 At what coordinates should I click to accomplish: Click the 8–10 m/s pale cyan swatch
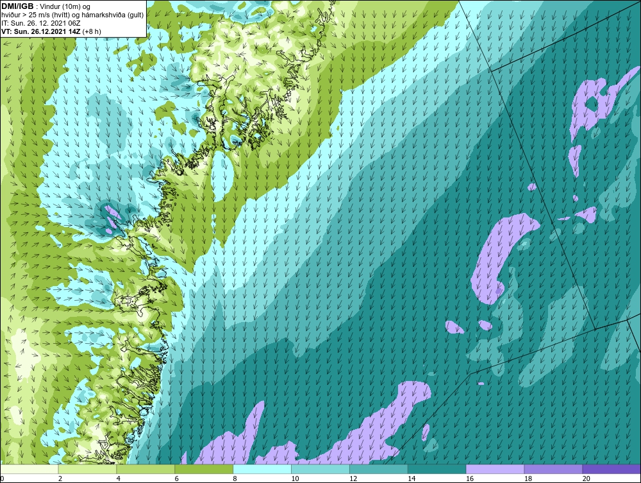tap(262, 469)
